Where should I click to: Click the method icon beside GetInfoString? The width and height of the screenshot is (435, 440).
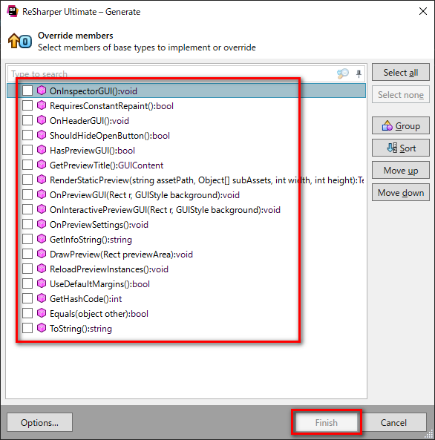(42, 239)
